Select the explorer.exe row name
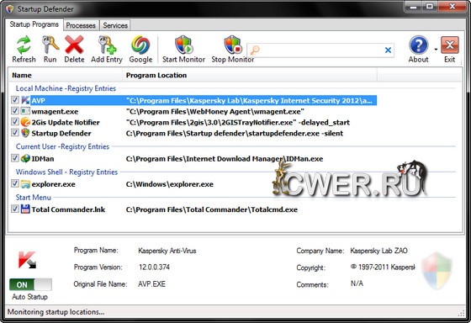Image resolution: width=471 pixels, height=323 pixels. point(54,184)
